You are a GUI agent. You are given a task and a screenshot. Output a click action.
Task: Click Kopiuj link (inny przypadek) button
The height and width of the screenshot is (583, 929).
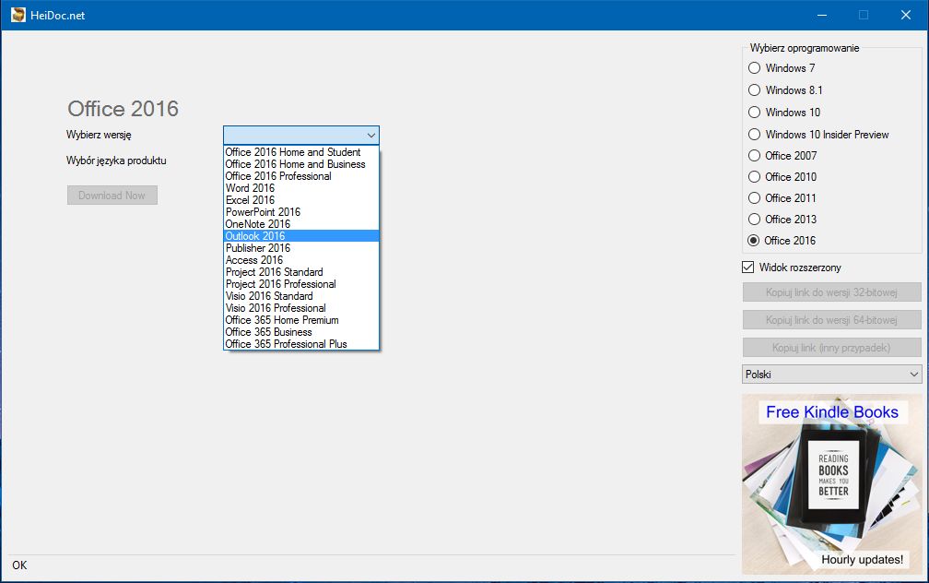(831, 348)
